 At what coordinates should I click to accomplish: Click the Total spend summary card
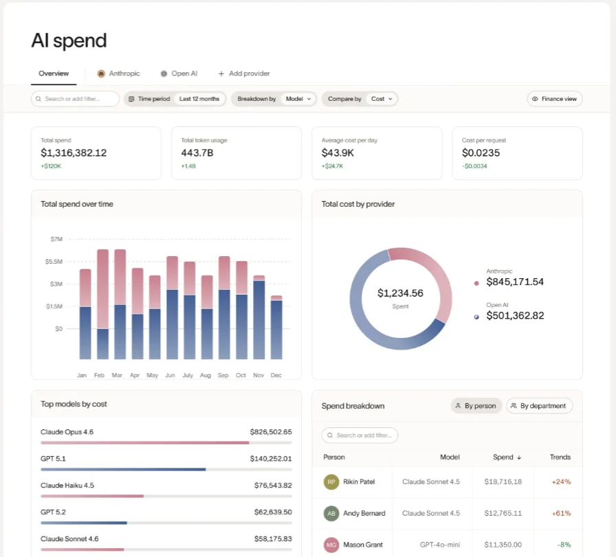[96, 153]
